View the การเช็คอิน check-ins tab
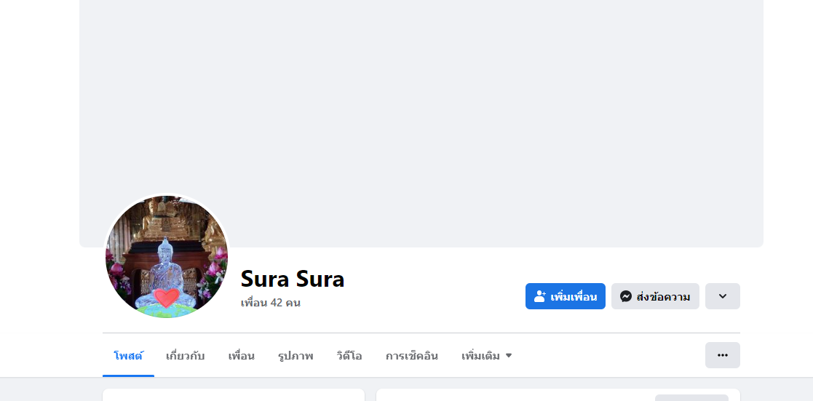The height and width of the screenshot is (401, 813). [x=412, y=356]
